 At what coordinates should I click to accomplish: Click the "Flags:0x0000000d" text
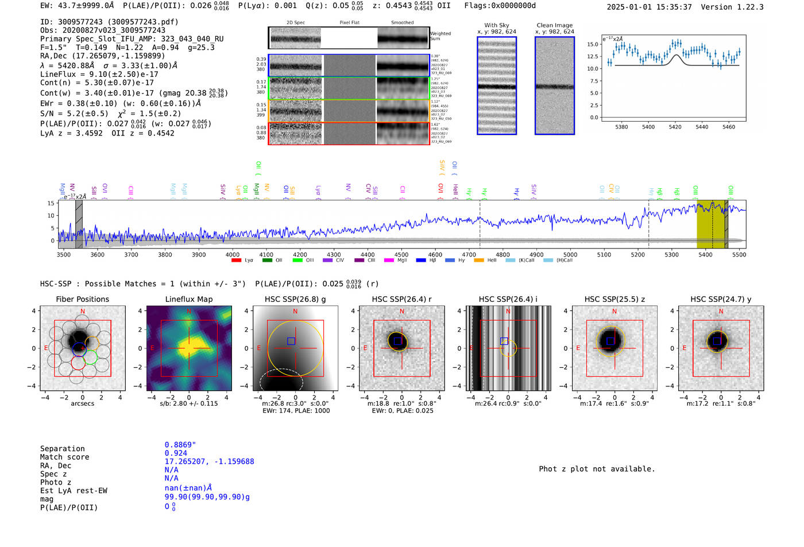(x=500, y=6)
